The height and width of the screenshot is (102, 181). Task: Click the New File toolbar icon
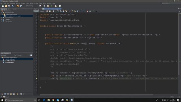tap(3, 6)
